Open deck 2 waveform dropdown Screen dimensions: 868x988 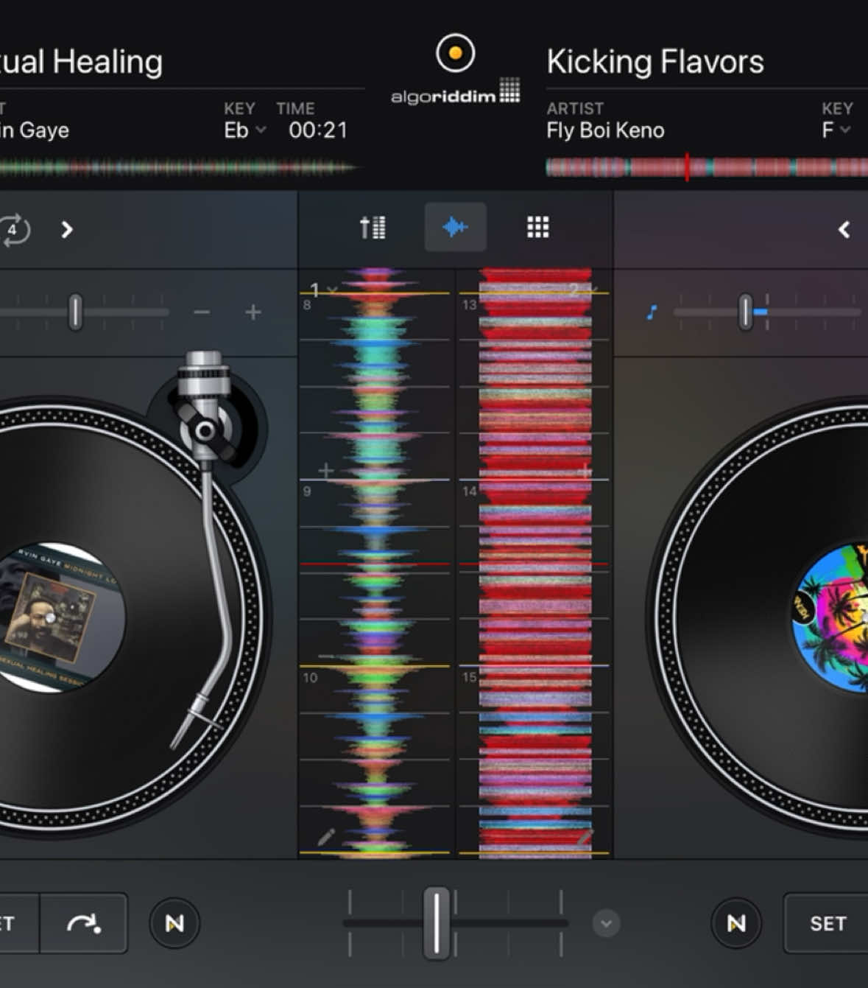click(584, 290)
